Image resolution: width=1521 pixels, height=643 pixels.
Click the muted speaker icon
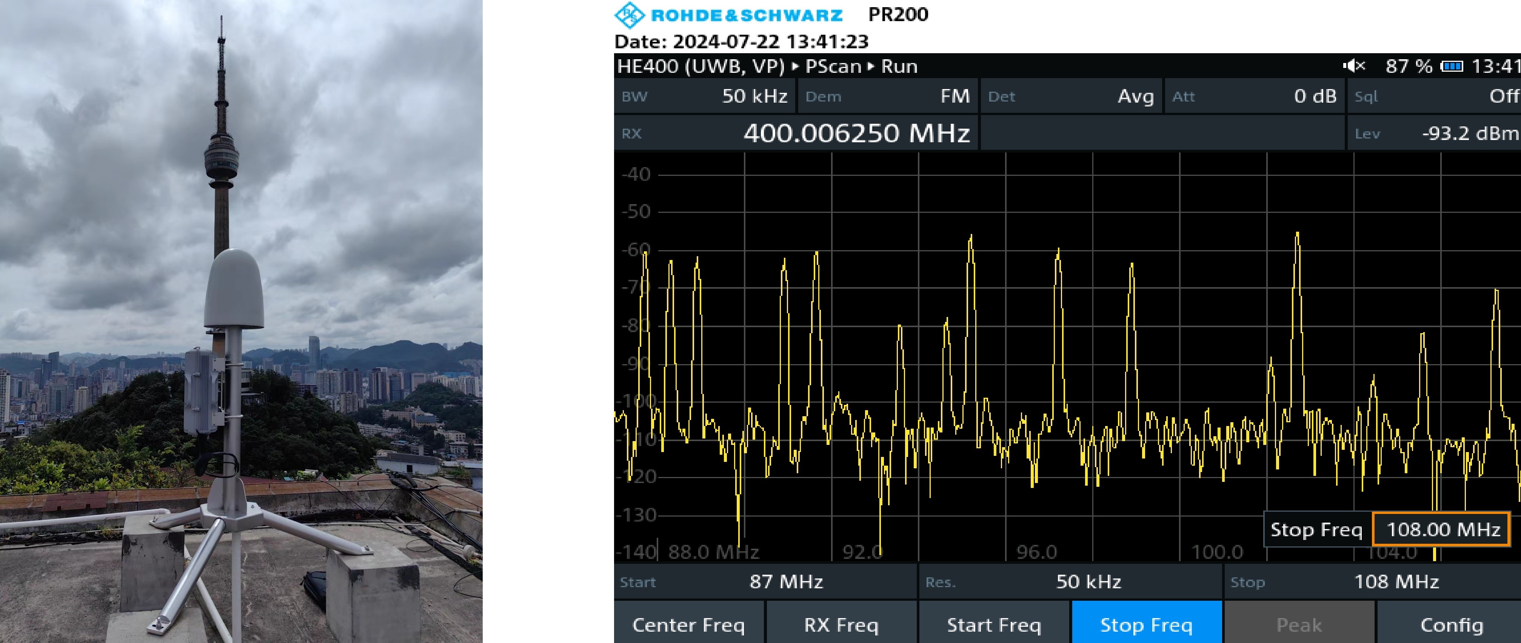[x=1354, y=66]
